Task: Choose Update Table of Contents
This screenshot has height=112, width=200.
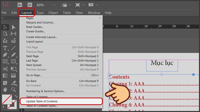Action: point(61,101)
